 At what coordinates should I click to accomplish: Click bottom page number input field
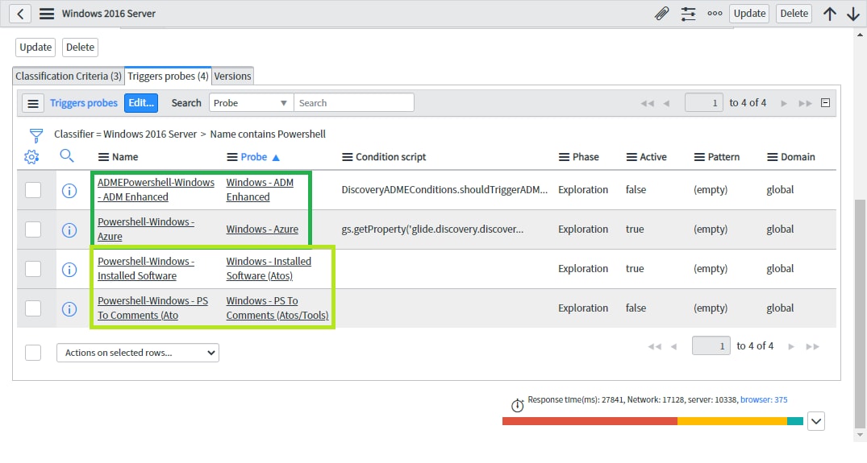pyautogui.click(x=711, y=346)
